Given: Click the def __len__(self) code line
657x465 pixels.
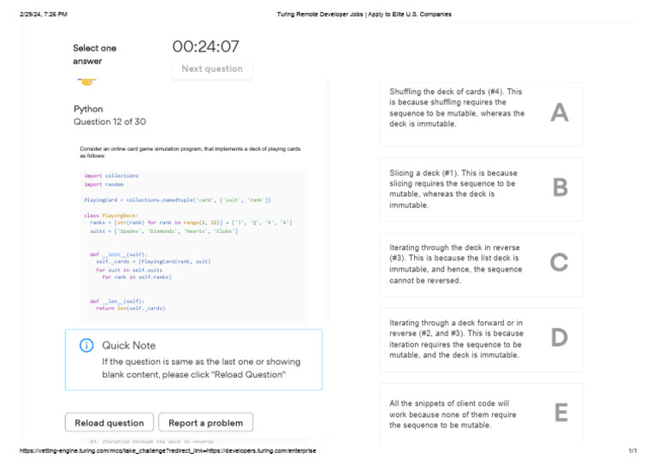Looking at the screenshot, I should (117, 301).
